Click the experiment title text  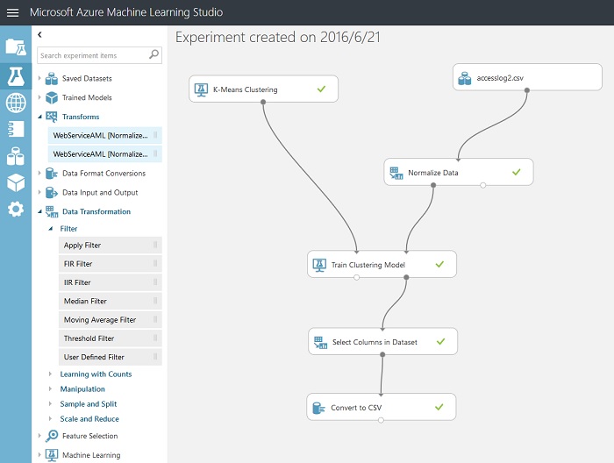tap(278, 37)
